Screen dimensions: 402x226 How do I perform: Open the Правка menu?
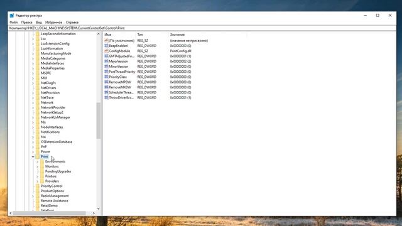point(26,23)
